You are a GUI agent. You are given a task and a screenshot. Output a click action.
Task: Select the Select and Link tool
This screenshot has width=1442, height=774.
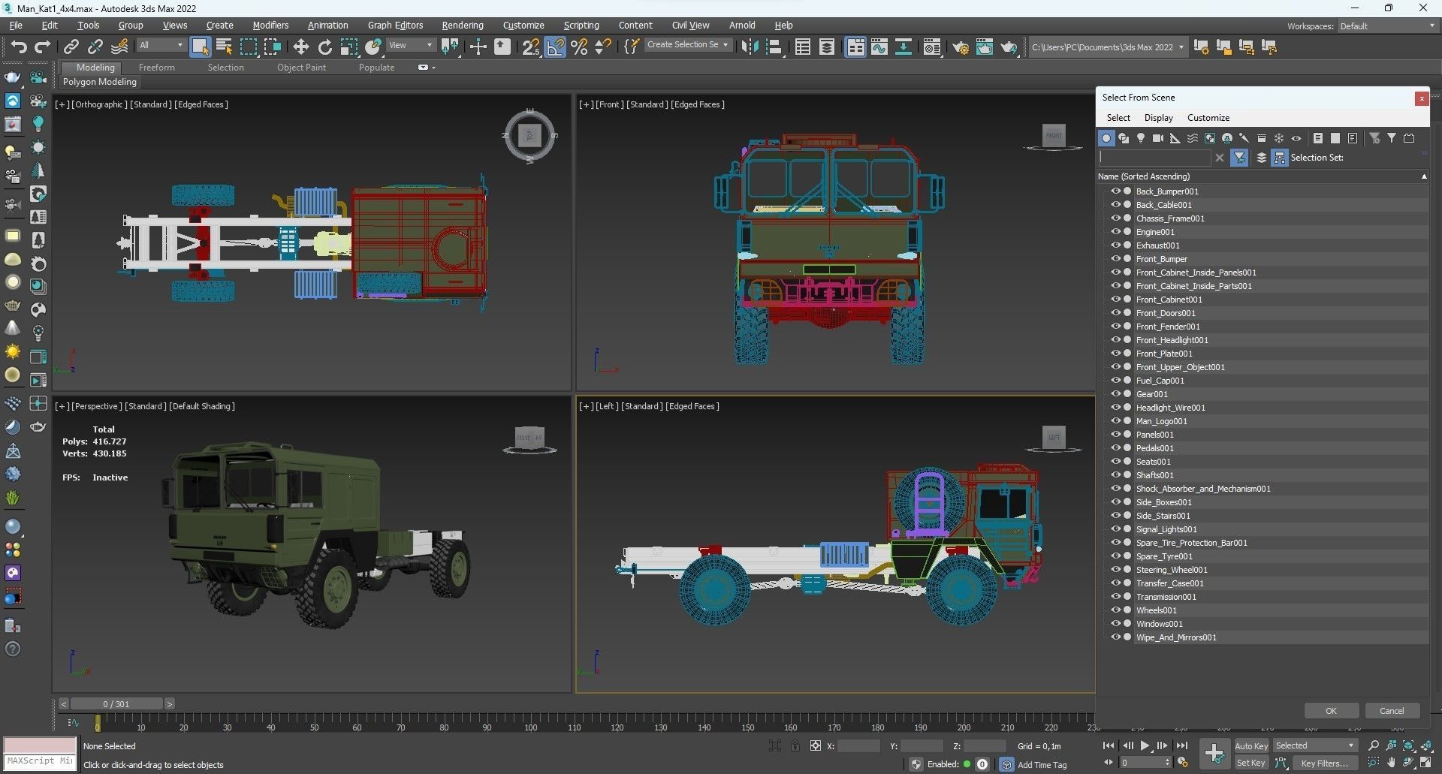71,47
